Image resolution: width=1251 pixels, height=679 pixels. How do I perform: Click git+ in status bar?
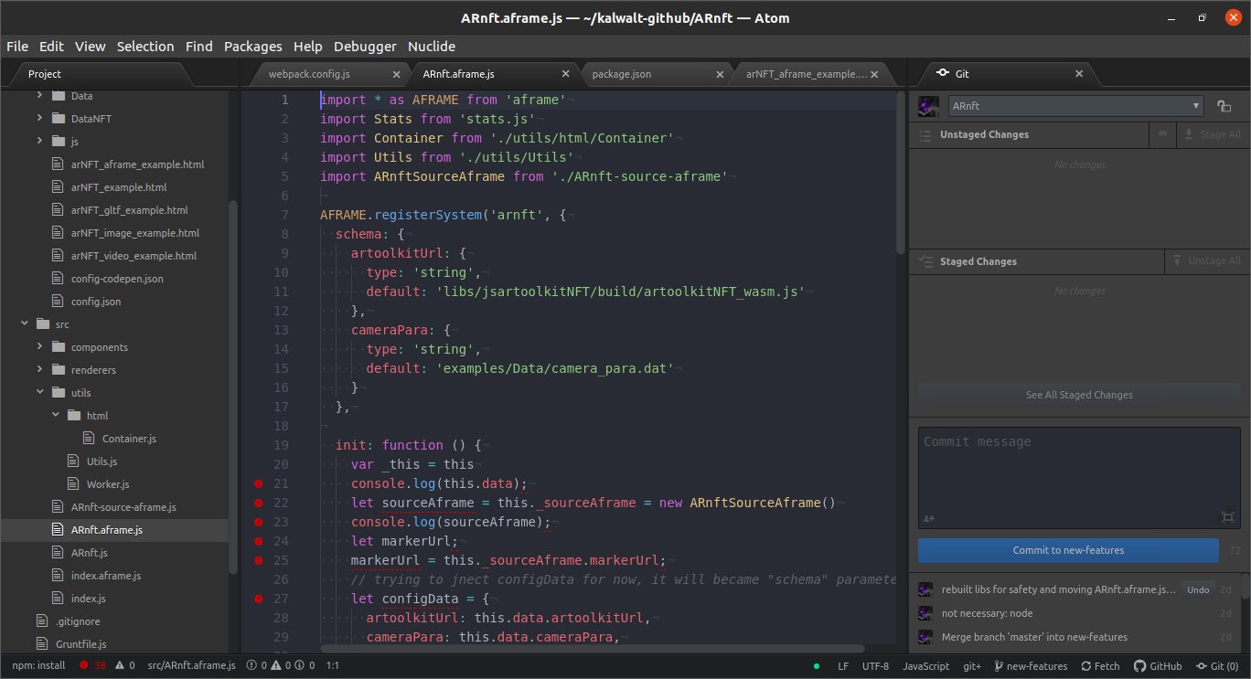click(x=972, y=665)
